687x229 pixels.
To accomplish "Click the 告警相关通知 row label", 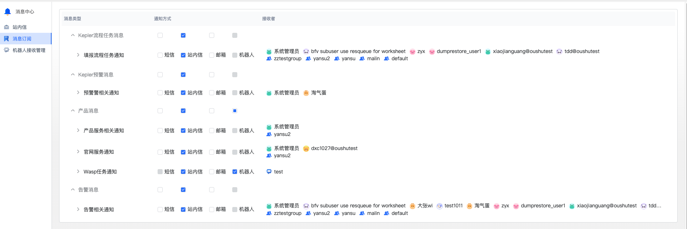I will 99,210.
